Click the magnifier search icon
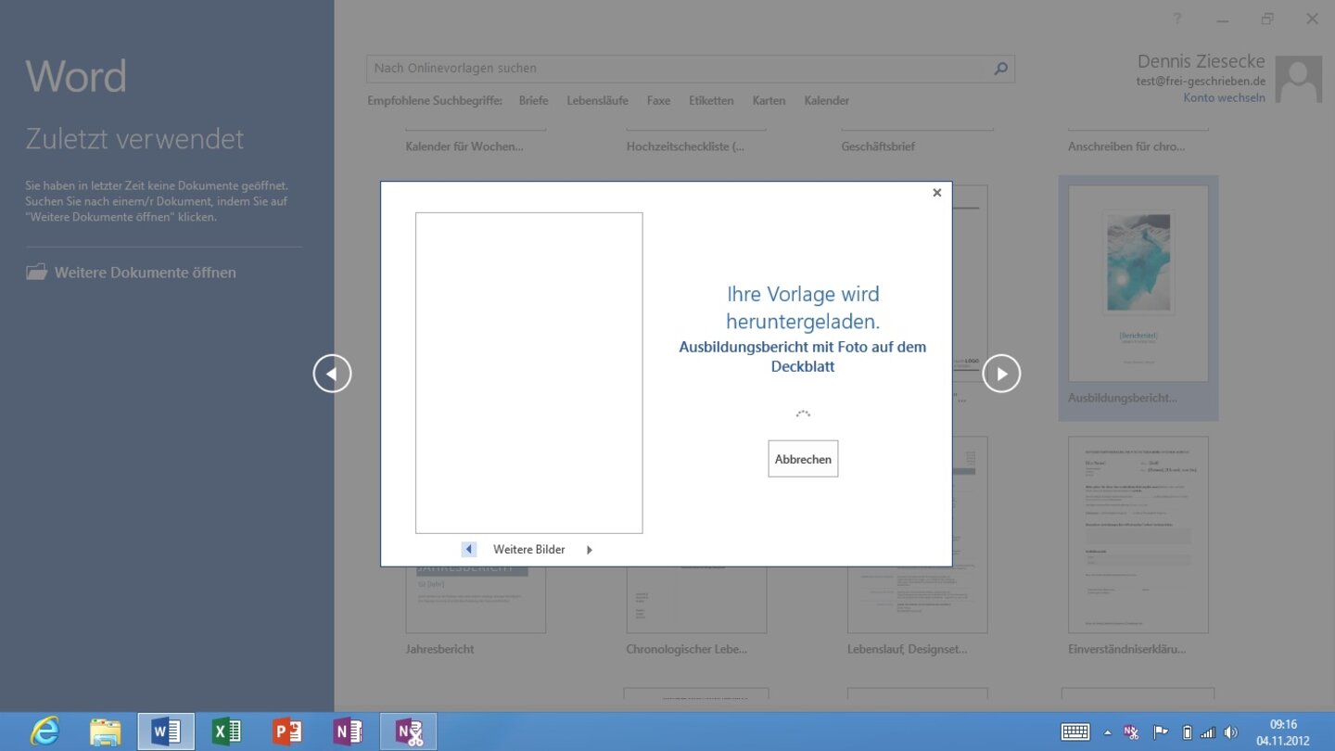The height and width of the screenshot is (751, 1335). pyautogui.click(x=1000, y=68)
